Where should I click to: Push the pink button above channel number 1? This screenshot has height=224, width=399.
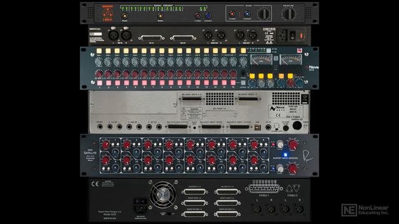pyautogui.click(x=100, y=83)
